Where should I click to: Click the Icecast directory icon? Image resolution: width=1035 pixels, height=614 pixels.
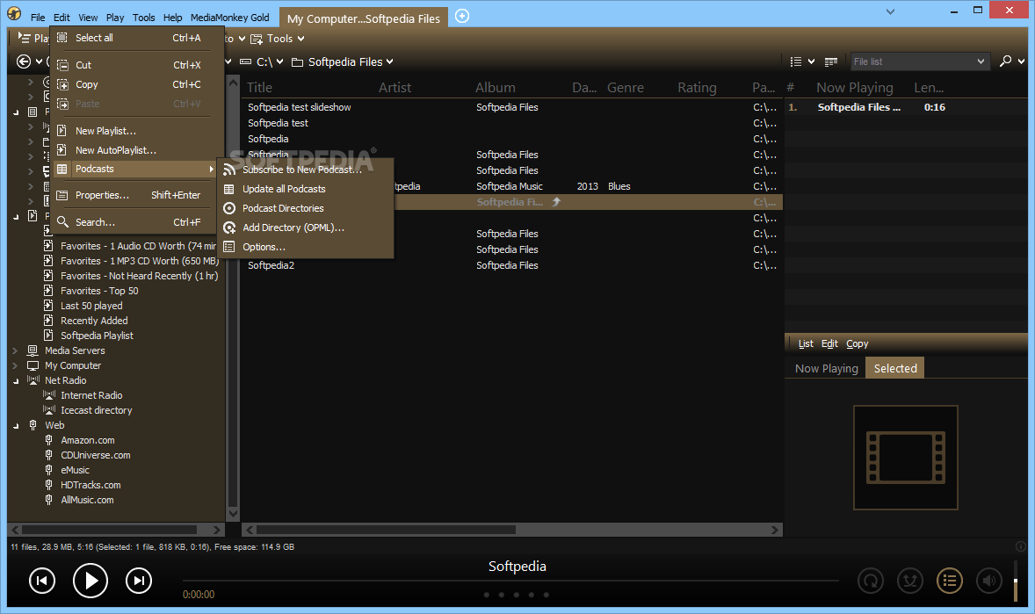[x=49, y=410]
